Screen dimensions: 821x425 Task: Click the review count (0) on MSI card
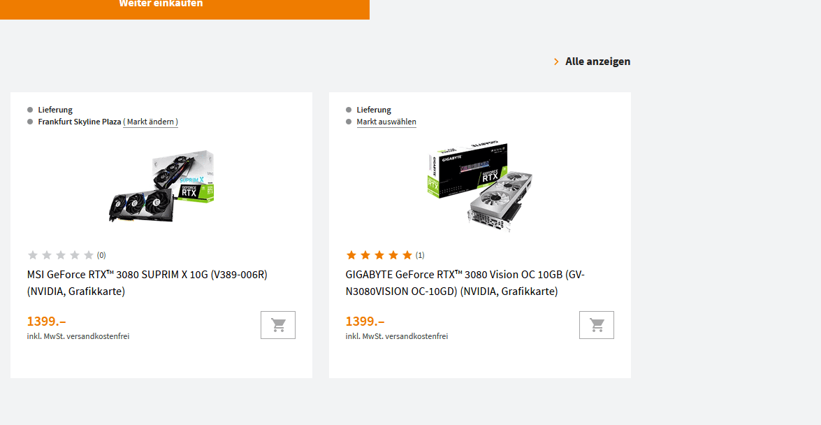click(x=101, y=255)
